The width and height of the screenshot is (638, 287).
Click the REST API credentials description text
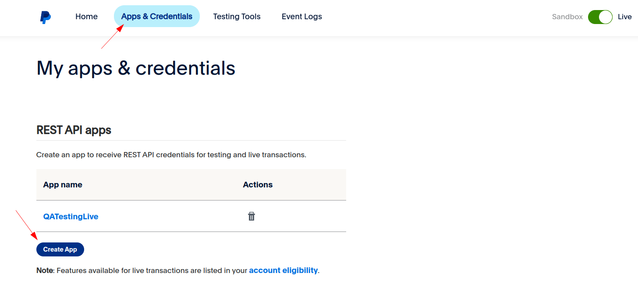click(171, 155)
